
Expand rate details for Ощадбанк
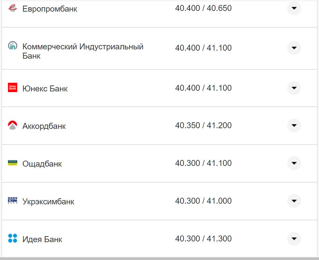point(293,163)
